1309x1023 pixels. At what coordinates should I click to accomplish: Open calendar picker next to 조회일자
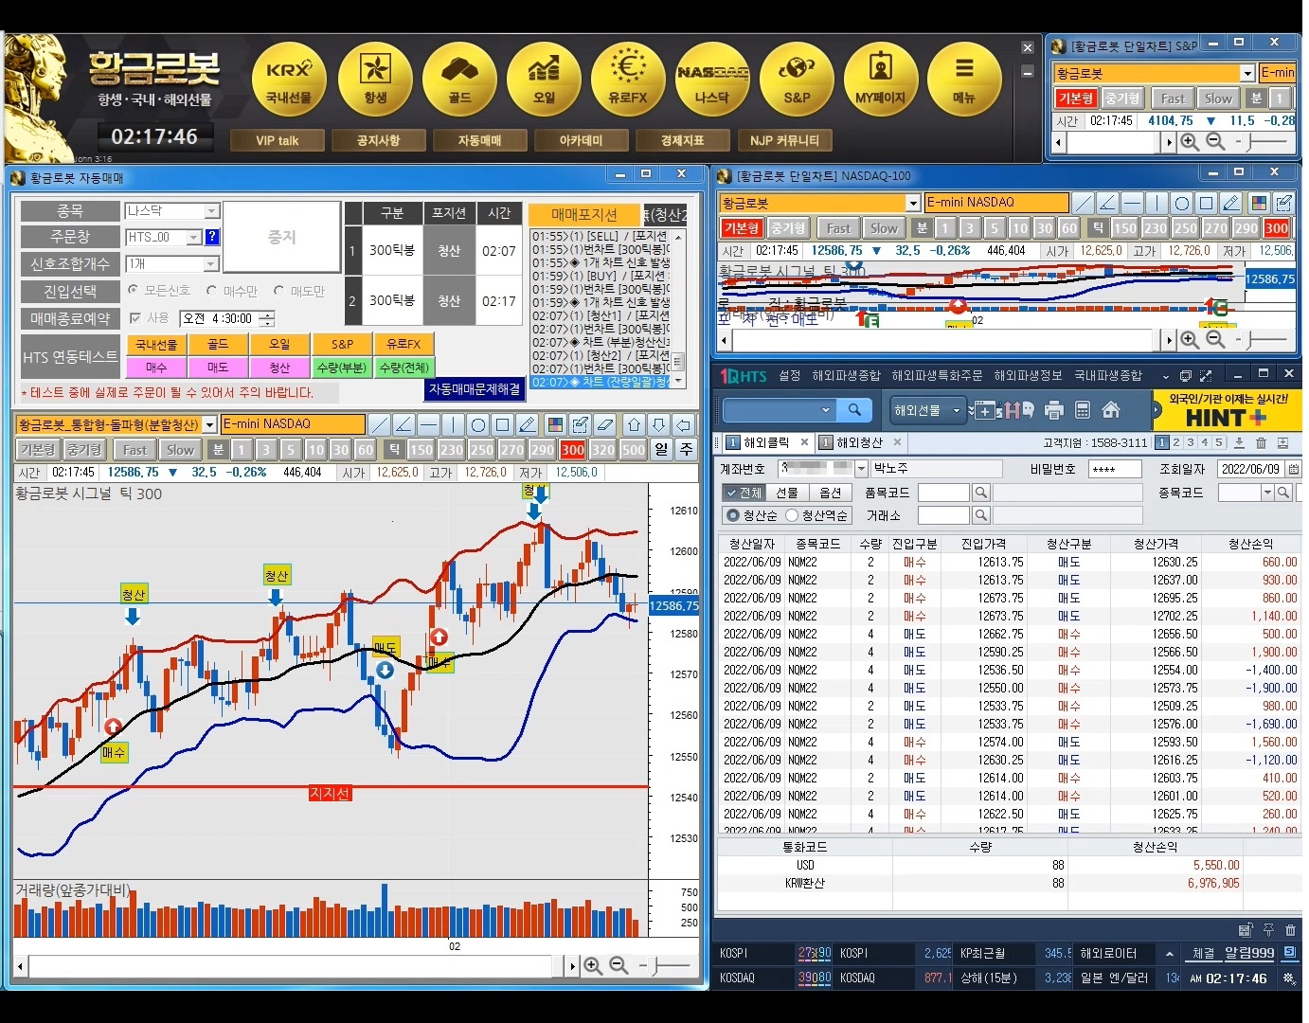(x=1293, y=469)
